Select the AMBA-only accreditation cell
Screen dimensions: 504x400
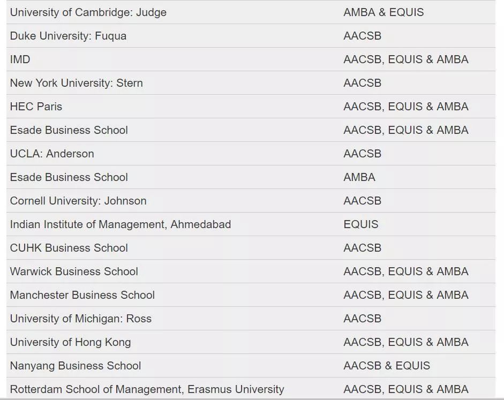click(x=359, y=177)
